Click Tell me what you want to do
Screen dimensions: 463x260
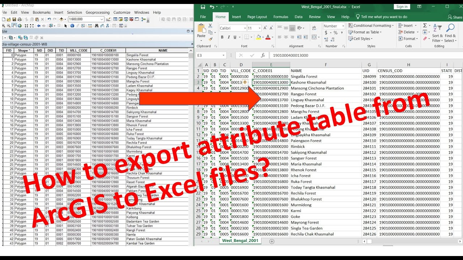tap(382, 17)
